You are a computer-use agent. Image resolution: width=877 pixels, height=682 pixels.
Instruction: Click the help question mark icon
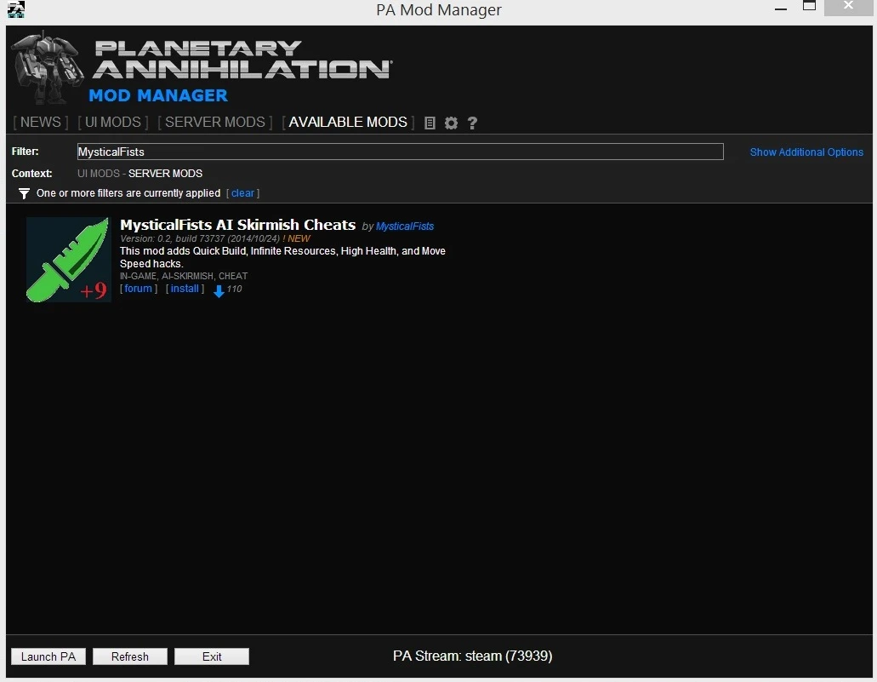472,123
